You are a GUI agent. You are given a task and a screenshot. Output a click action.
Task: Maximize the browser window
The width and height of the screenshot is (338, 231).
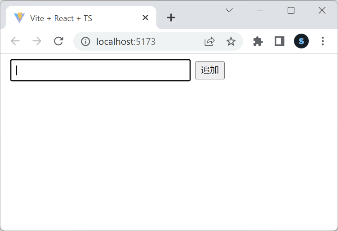291,10
